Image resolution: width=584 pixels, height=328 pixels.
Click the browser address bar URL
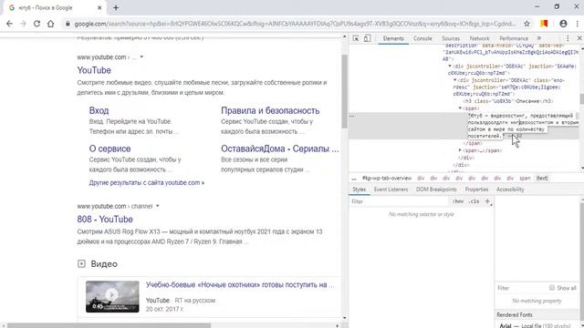point(294,24)
